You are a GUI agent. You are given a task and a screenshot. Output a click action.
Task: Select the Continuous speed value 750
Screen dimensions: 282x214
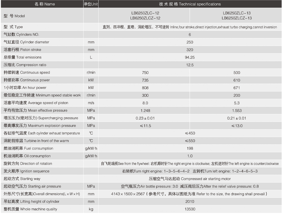pos(145,73)
